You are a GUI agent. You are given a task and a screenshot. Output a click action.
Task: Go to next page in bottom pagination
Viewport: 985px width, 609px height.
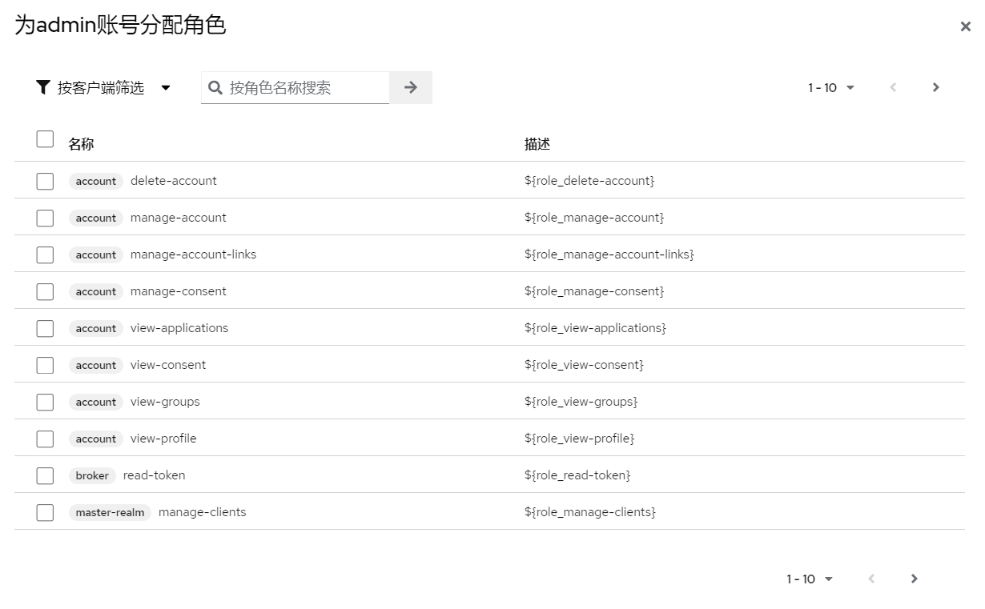(x=914, y=579)
